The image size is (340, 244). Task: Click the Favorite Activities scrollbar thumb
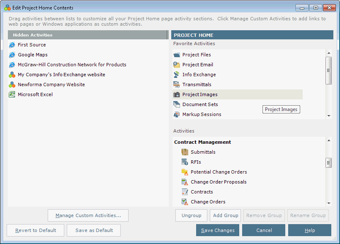click(329, 70)
